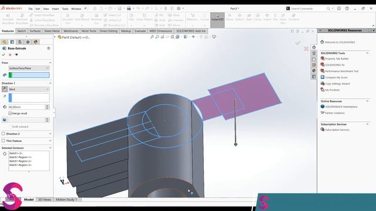Expand the Thin Feature section chevron
This screenshot has height=211, width=376.
click(50, 141)
